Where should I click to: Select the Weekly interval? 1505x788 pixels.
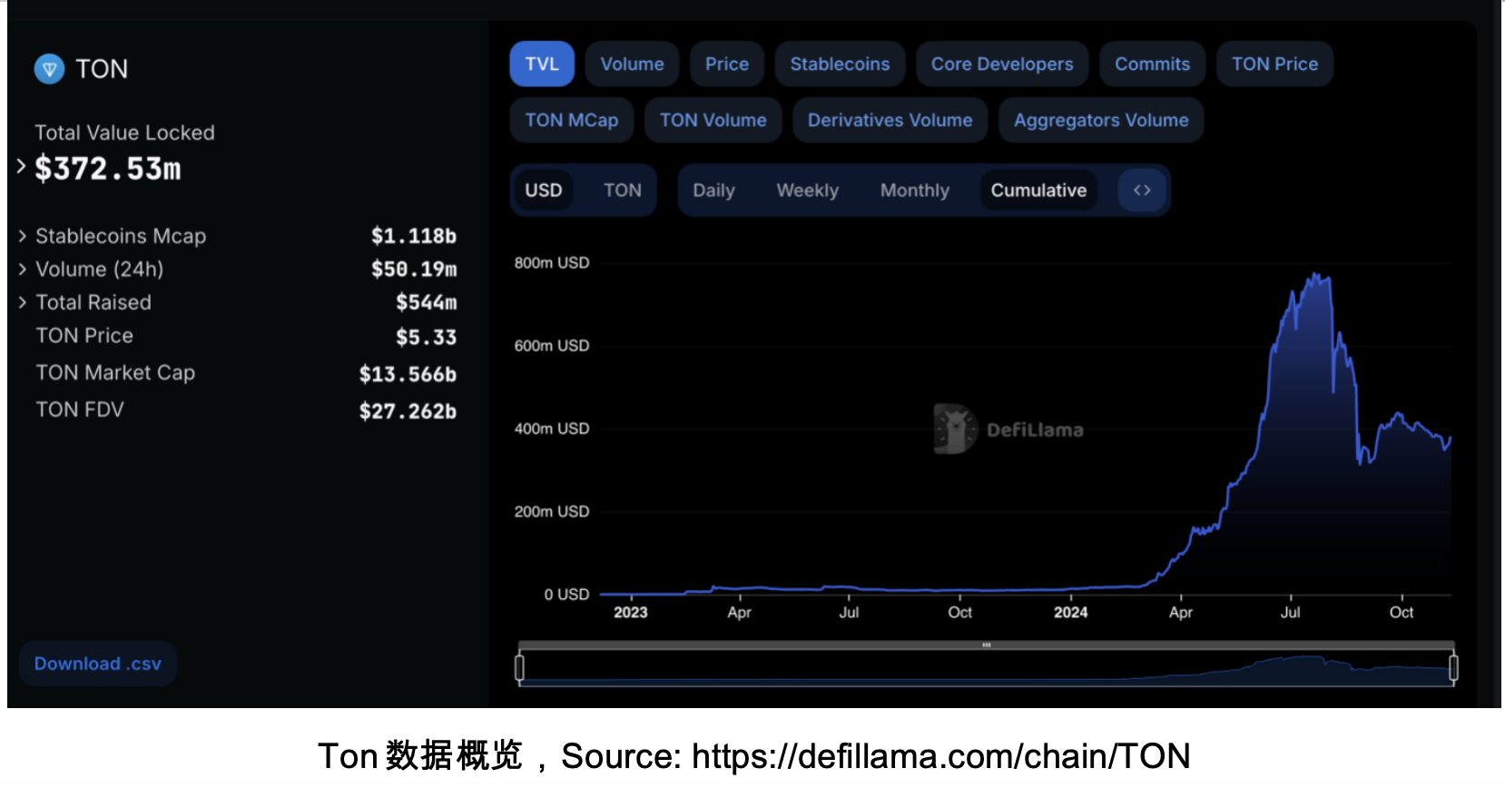click(x=807, y=191)
